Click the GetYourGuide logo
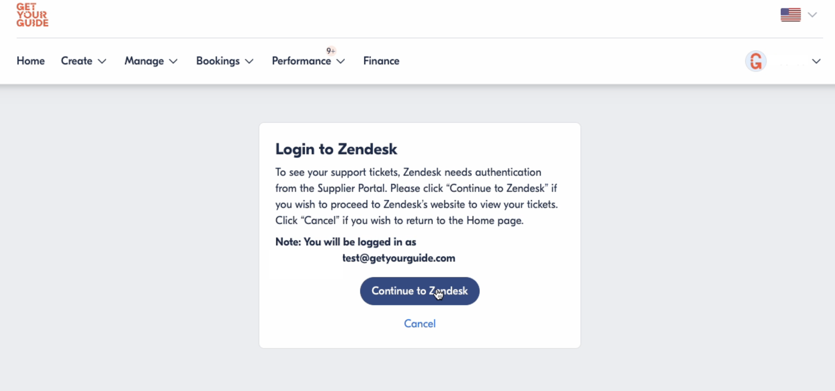This screenshot has height=391, width=835. pos(32,15)
